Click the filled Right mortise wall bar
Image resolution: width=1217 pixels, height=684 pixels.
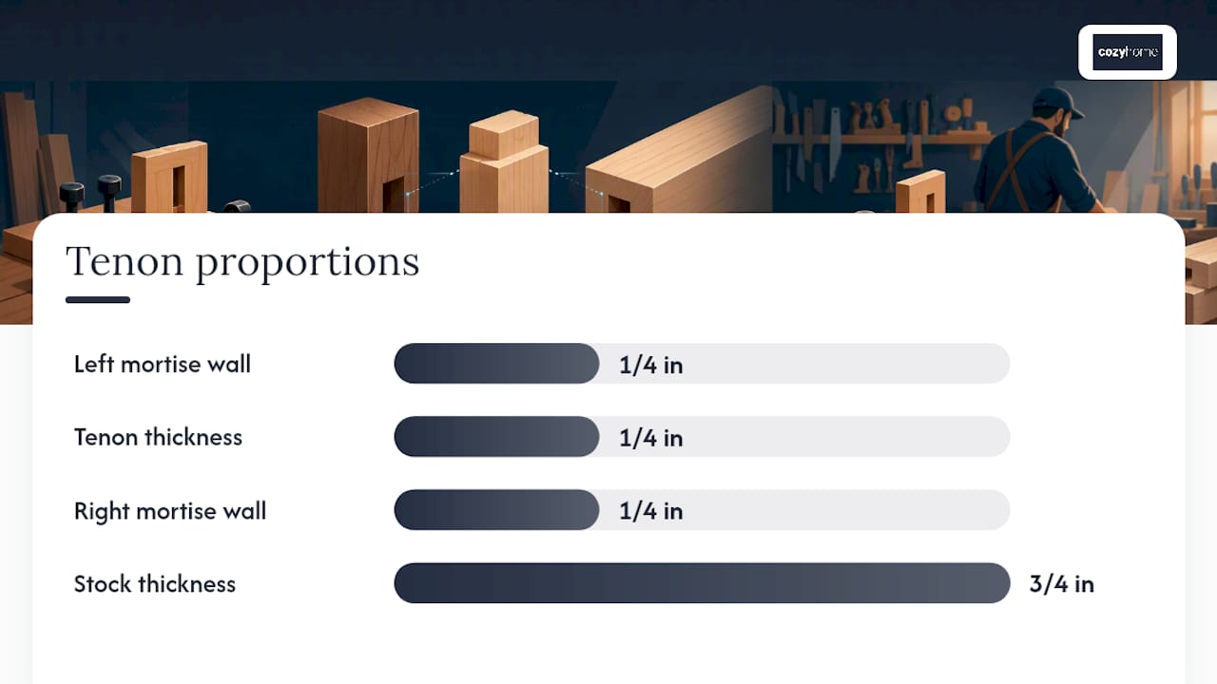[x=496, y=509]
